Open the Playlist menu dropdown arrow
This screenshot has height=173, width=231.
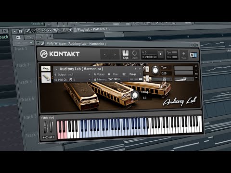[x=14, y=31]
